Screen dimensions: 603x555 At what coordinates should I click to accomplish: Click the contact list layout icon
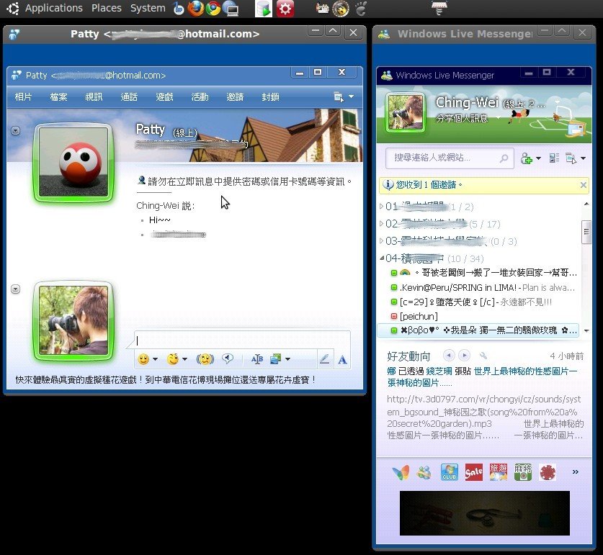point(554,158)
